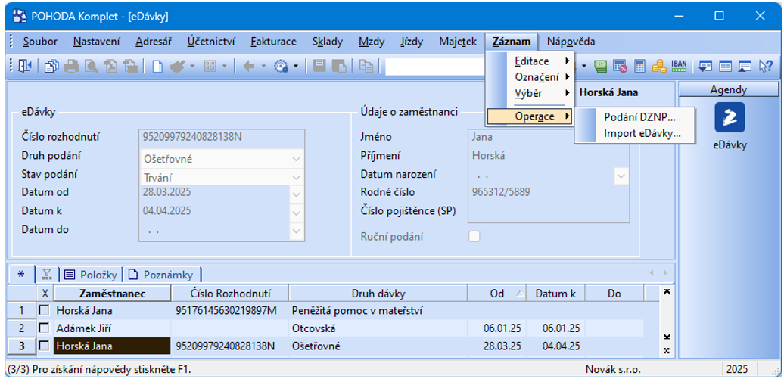Viewport: 784px width, 379px height.
Task: Click the gold coins toolbar icon
Action: [x=658, y=67]
